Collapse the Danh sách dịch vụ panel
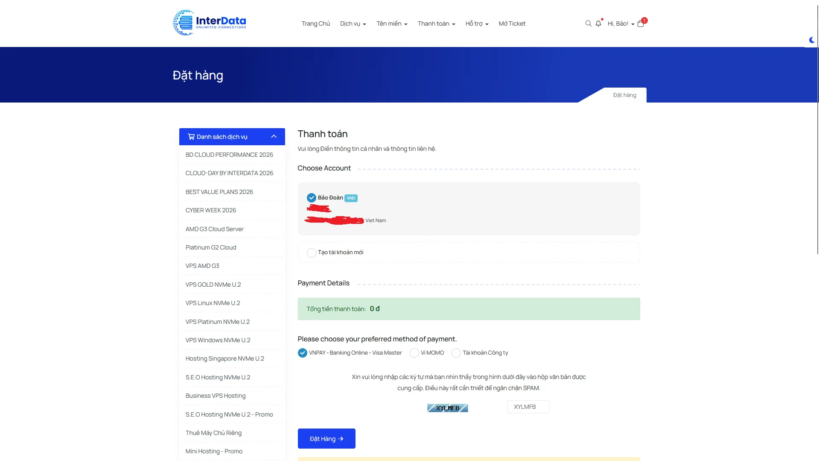The width and height of the screenshot is (819, 461). [x=274, y=136]
